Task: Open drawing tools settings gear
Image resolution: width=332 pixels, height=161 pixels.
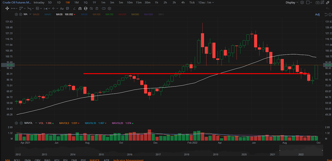Action: [109, 9]
